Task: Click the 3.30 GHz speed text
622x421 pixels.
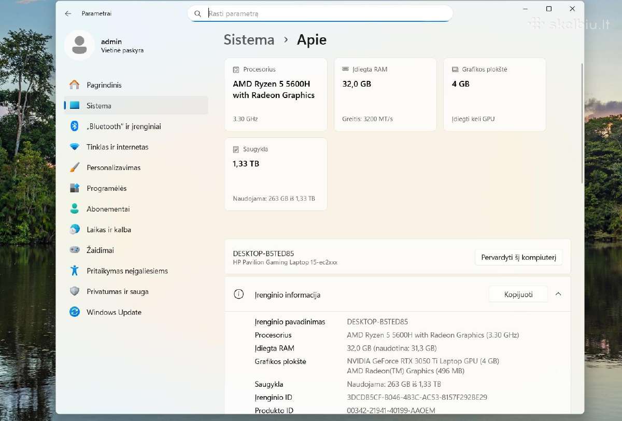Action: click(245, 119)
